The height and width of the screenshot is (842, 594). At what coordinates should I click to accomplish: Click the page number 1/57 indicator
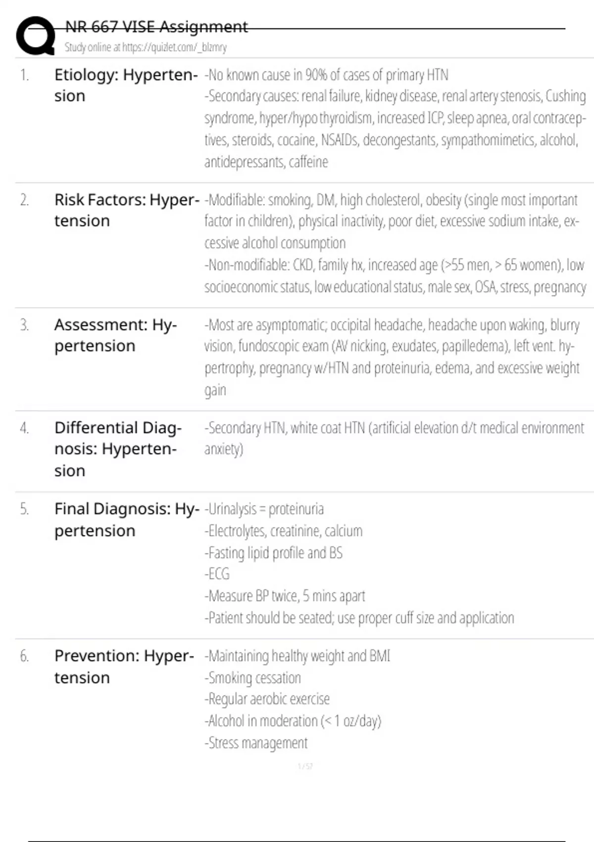[305, 766]
